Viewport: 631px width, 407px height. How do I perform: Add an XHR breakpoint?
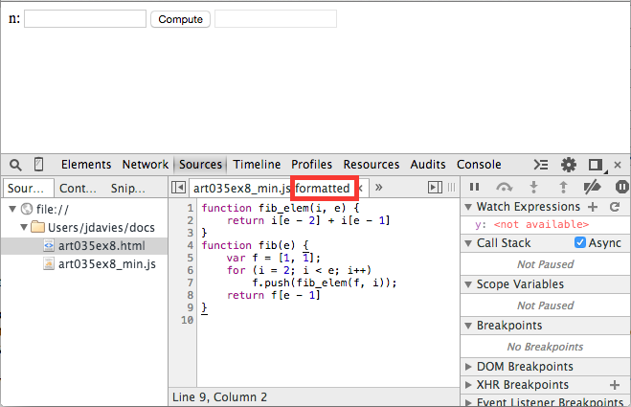pos(615,385)
